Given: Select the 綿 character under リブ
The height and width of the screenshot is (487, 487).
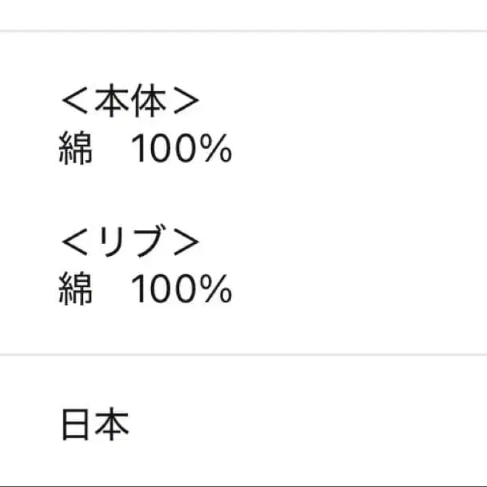Looking at the screenshot, I should tap(76, 290).
